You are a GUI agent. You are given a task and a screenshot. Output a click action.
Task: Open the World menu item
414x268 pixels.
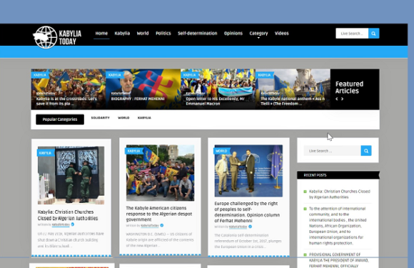pyautogui.click(x=143, y=34)
